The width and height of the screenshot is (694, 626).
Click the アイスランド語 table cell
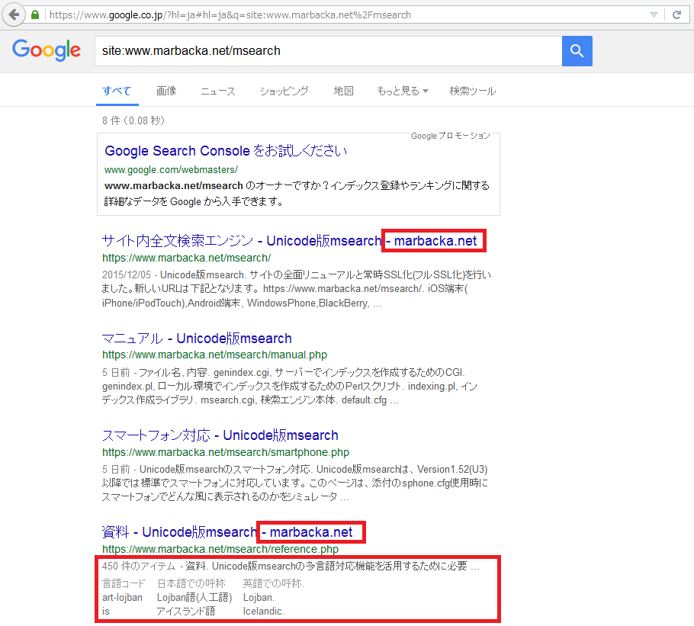tap(186, 612)
